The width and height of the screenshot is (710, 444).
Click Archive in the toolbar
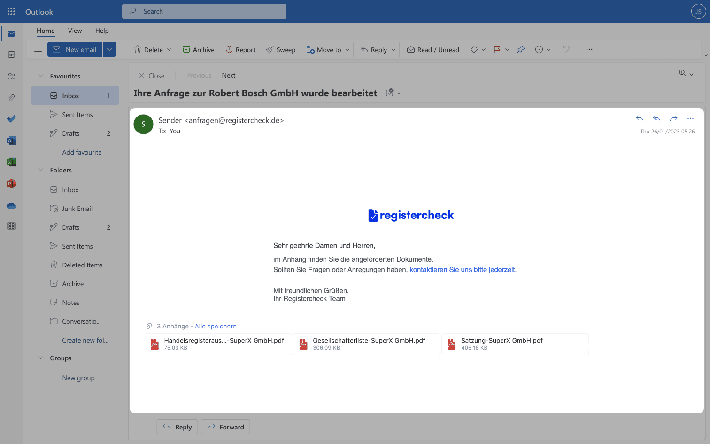[x=198, y=50]
